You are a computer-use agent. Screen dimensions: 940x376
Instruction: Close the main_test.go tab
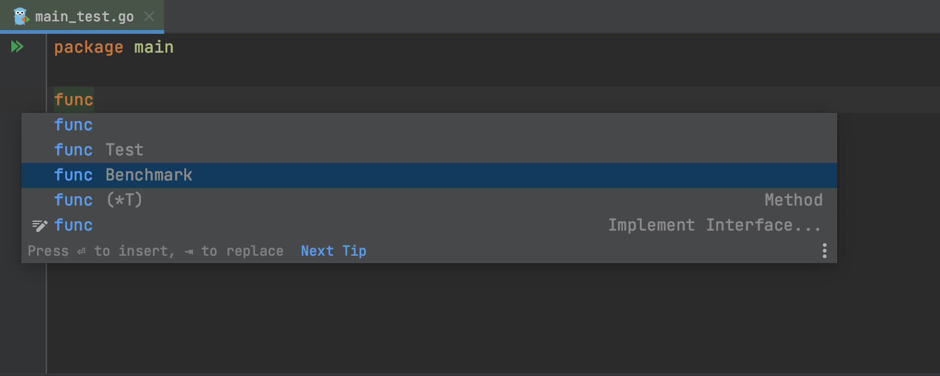[x=149, y=16]
